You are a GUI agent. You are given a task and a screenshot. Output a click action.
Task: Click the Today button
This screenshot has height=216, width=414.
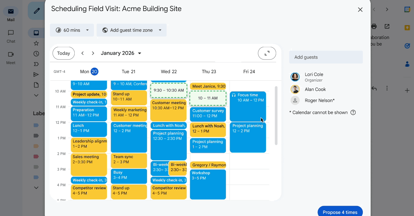pos(64,53)
